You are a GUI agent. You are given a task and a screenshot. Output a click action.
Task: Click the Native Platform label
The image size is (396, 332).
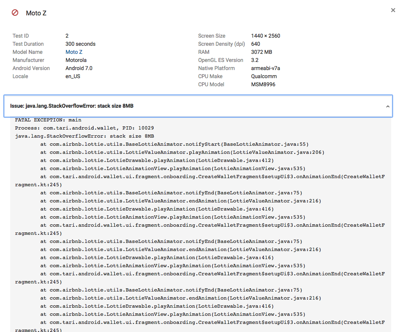pyautogui.click(x=216, y=68)
